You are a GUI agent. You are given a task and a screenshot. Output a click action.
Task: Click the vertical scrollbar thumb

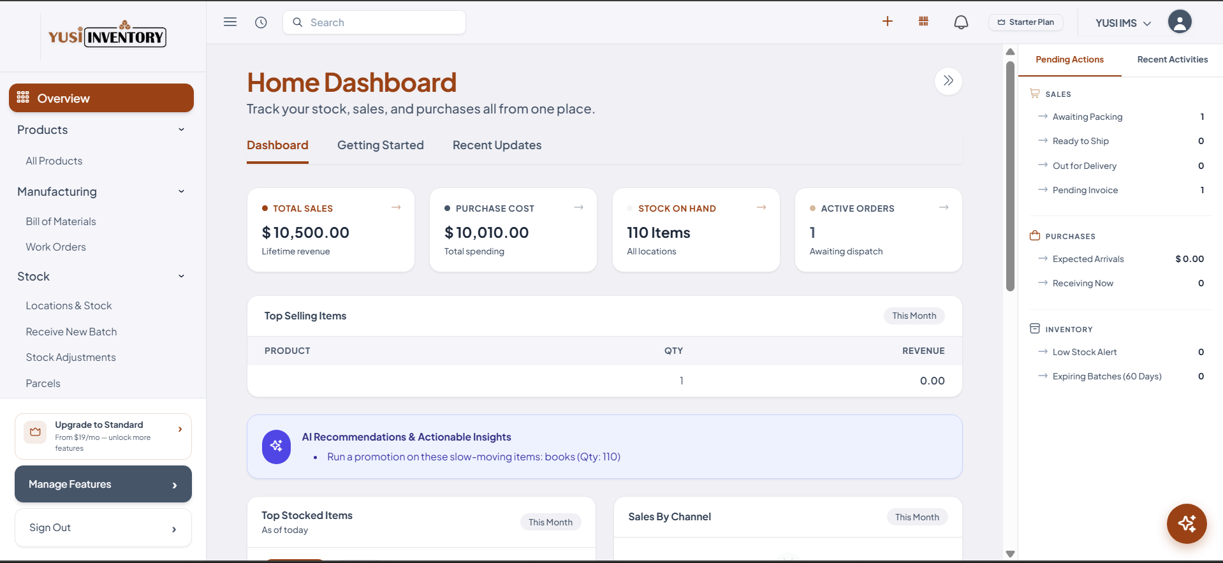1010,176
